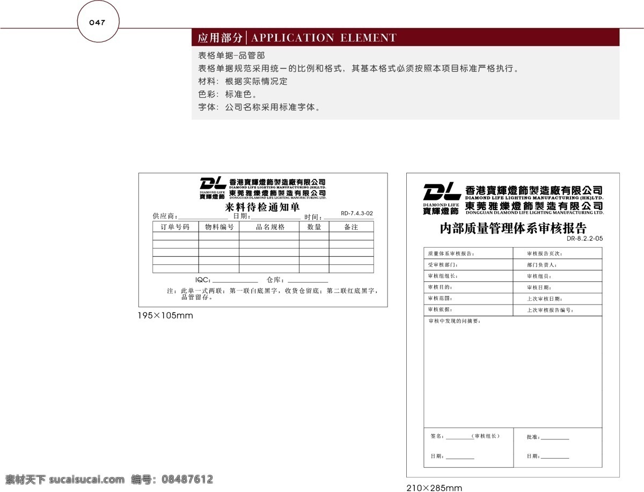
Task: Click 香港寶輝燈飾製造廠有限公司 on the notice form
Action: [277, 182]
